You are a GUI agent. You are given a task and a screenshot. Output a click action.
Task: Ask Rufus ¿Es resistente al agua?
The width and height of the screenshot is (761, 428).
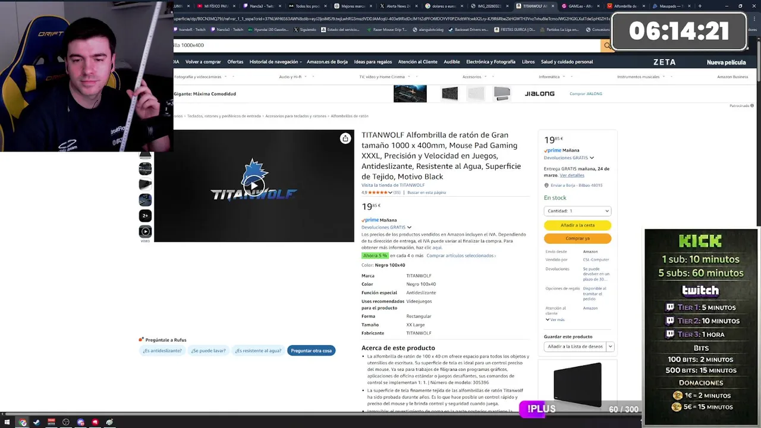click(x=258, y=351)
